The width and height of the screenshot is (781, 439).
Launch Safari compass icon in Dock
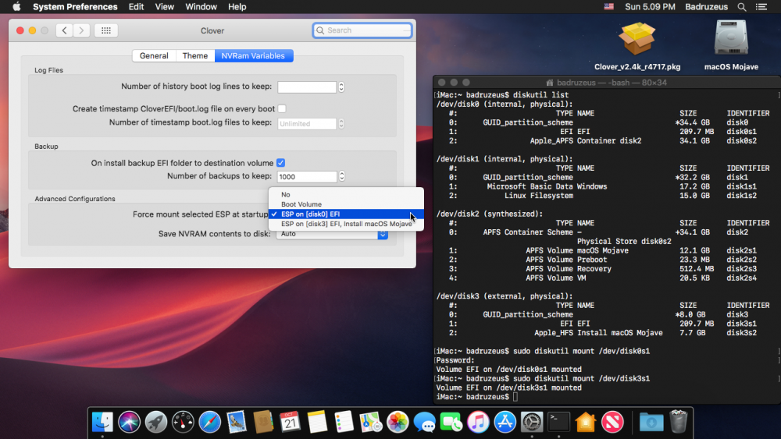click(209, 422)
